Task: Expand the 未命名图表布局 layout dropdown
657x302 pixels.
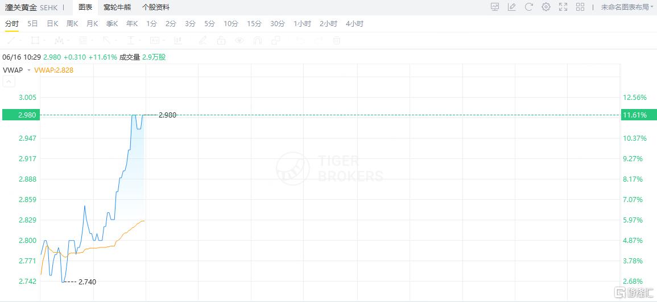Action: point(627,7)
